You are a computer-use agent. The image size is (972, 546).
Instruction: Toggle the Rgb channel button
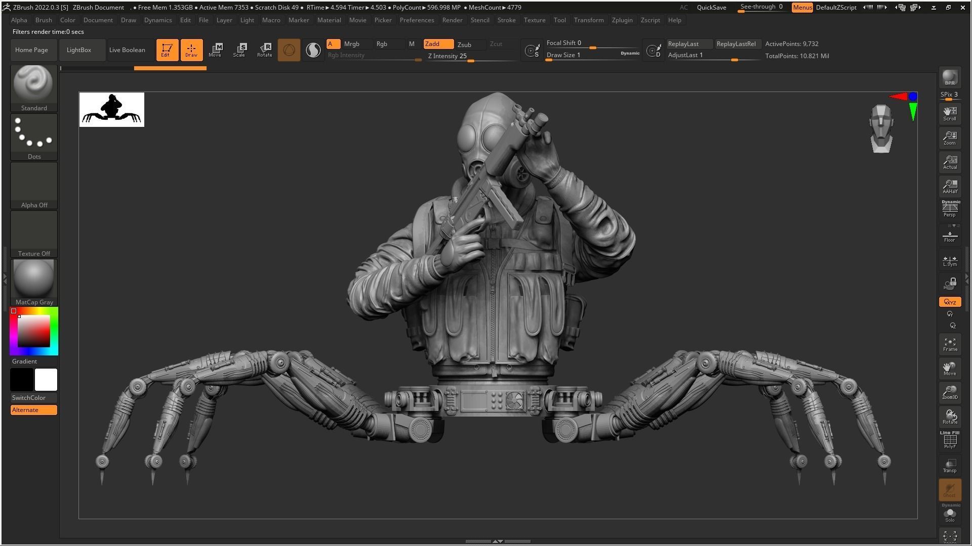coord(389,44)
